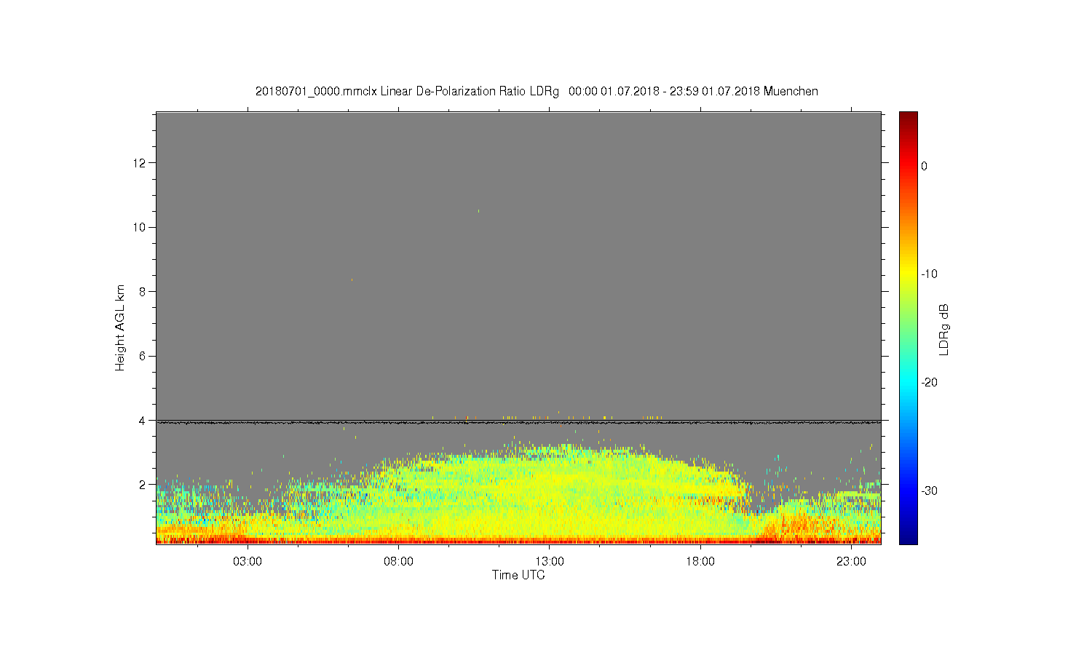Click the height tick label 6
1092x655 pixels.
pyautogui.click(x=143, y=356)
